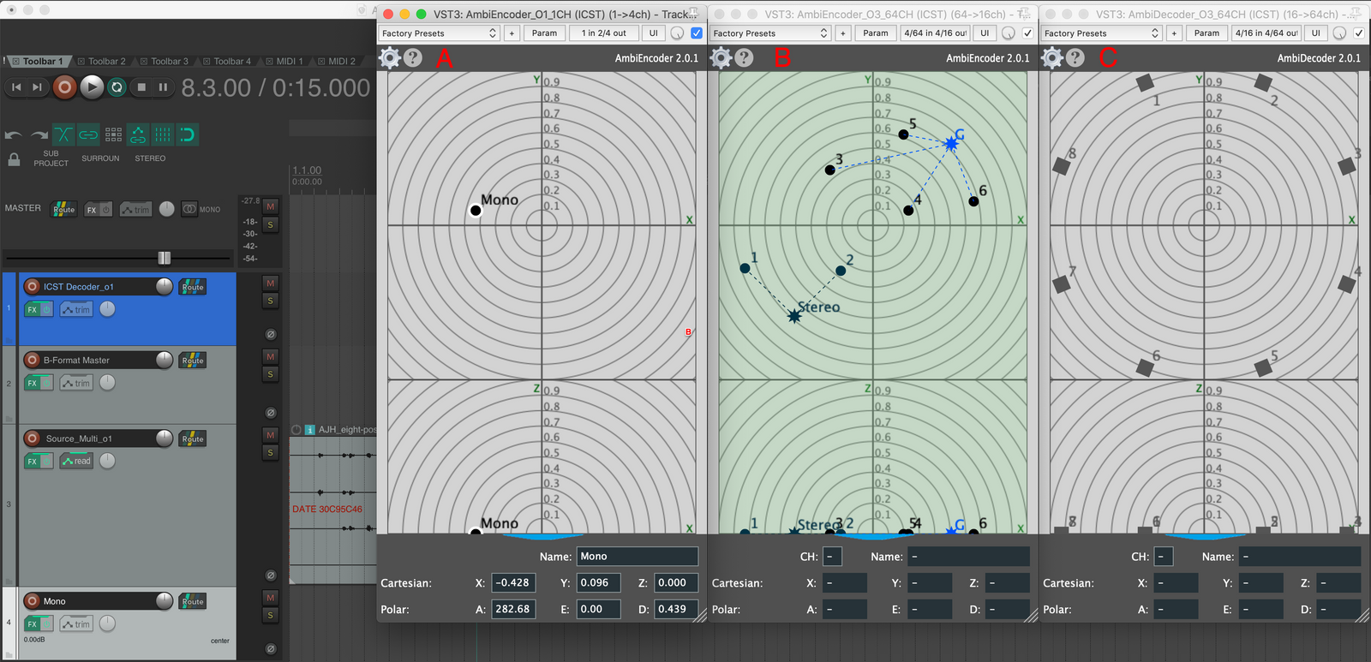
Task: Open the 1 in 2/4 out routing dropdown
Action: click(603, 33)
